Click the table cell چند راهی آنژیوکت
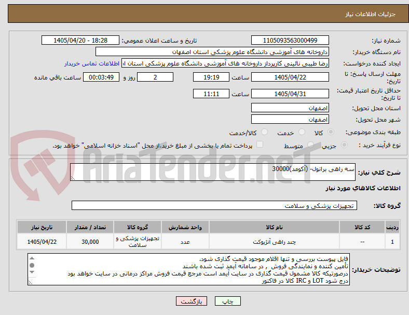 (274, 242)
